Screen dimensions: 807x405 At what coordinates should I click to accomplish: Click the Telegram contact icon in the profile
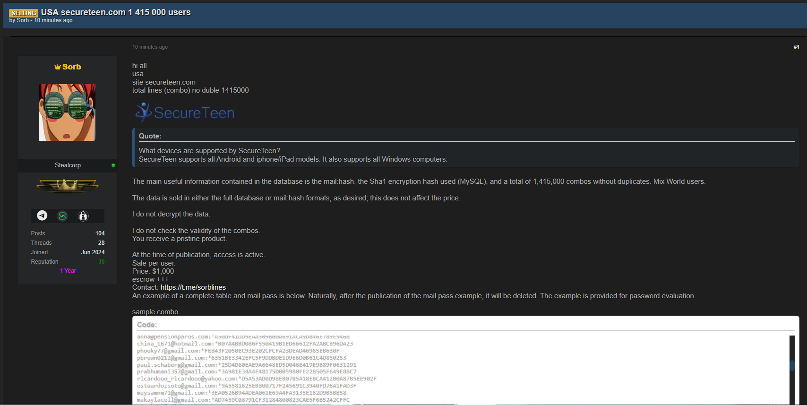pyautogui.click(x=42, y=215)
